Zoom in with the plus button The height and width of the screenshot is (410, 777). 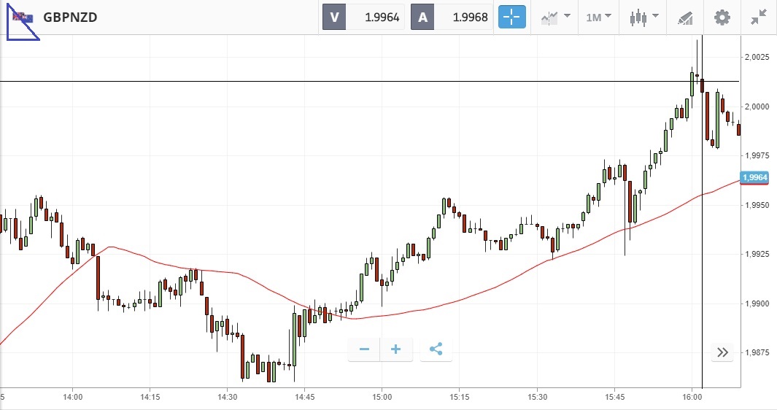coord(396,349)
